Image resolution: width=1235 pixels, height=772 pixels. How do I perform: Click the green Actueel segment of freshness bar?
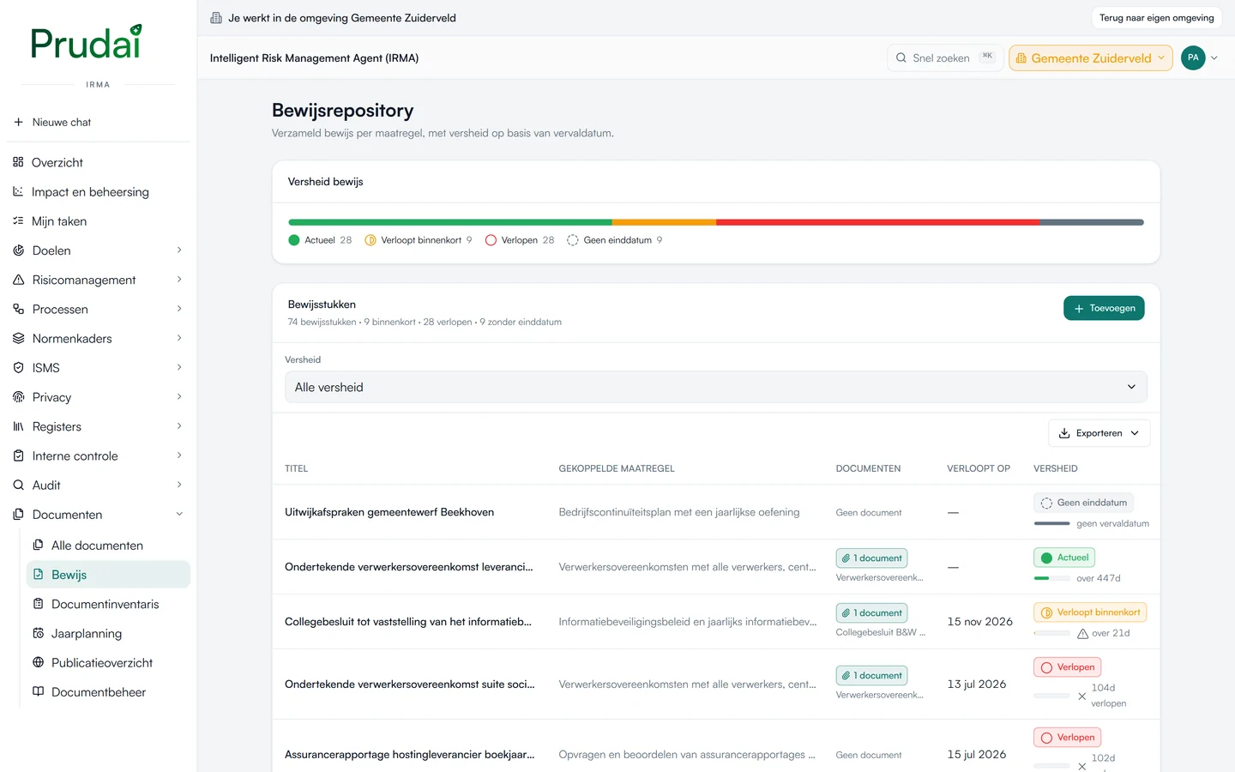coord(450,222)
